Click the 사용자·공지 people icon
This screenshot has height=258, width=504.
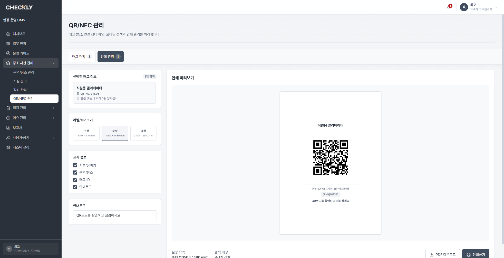coord(8,138)
